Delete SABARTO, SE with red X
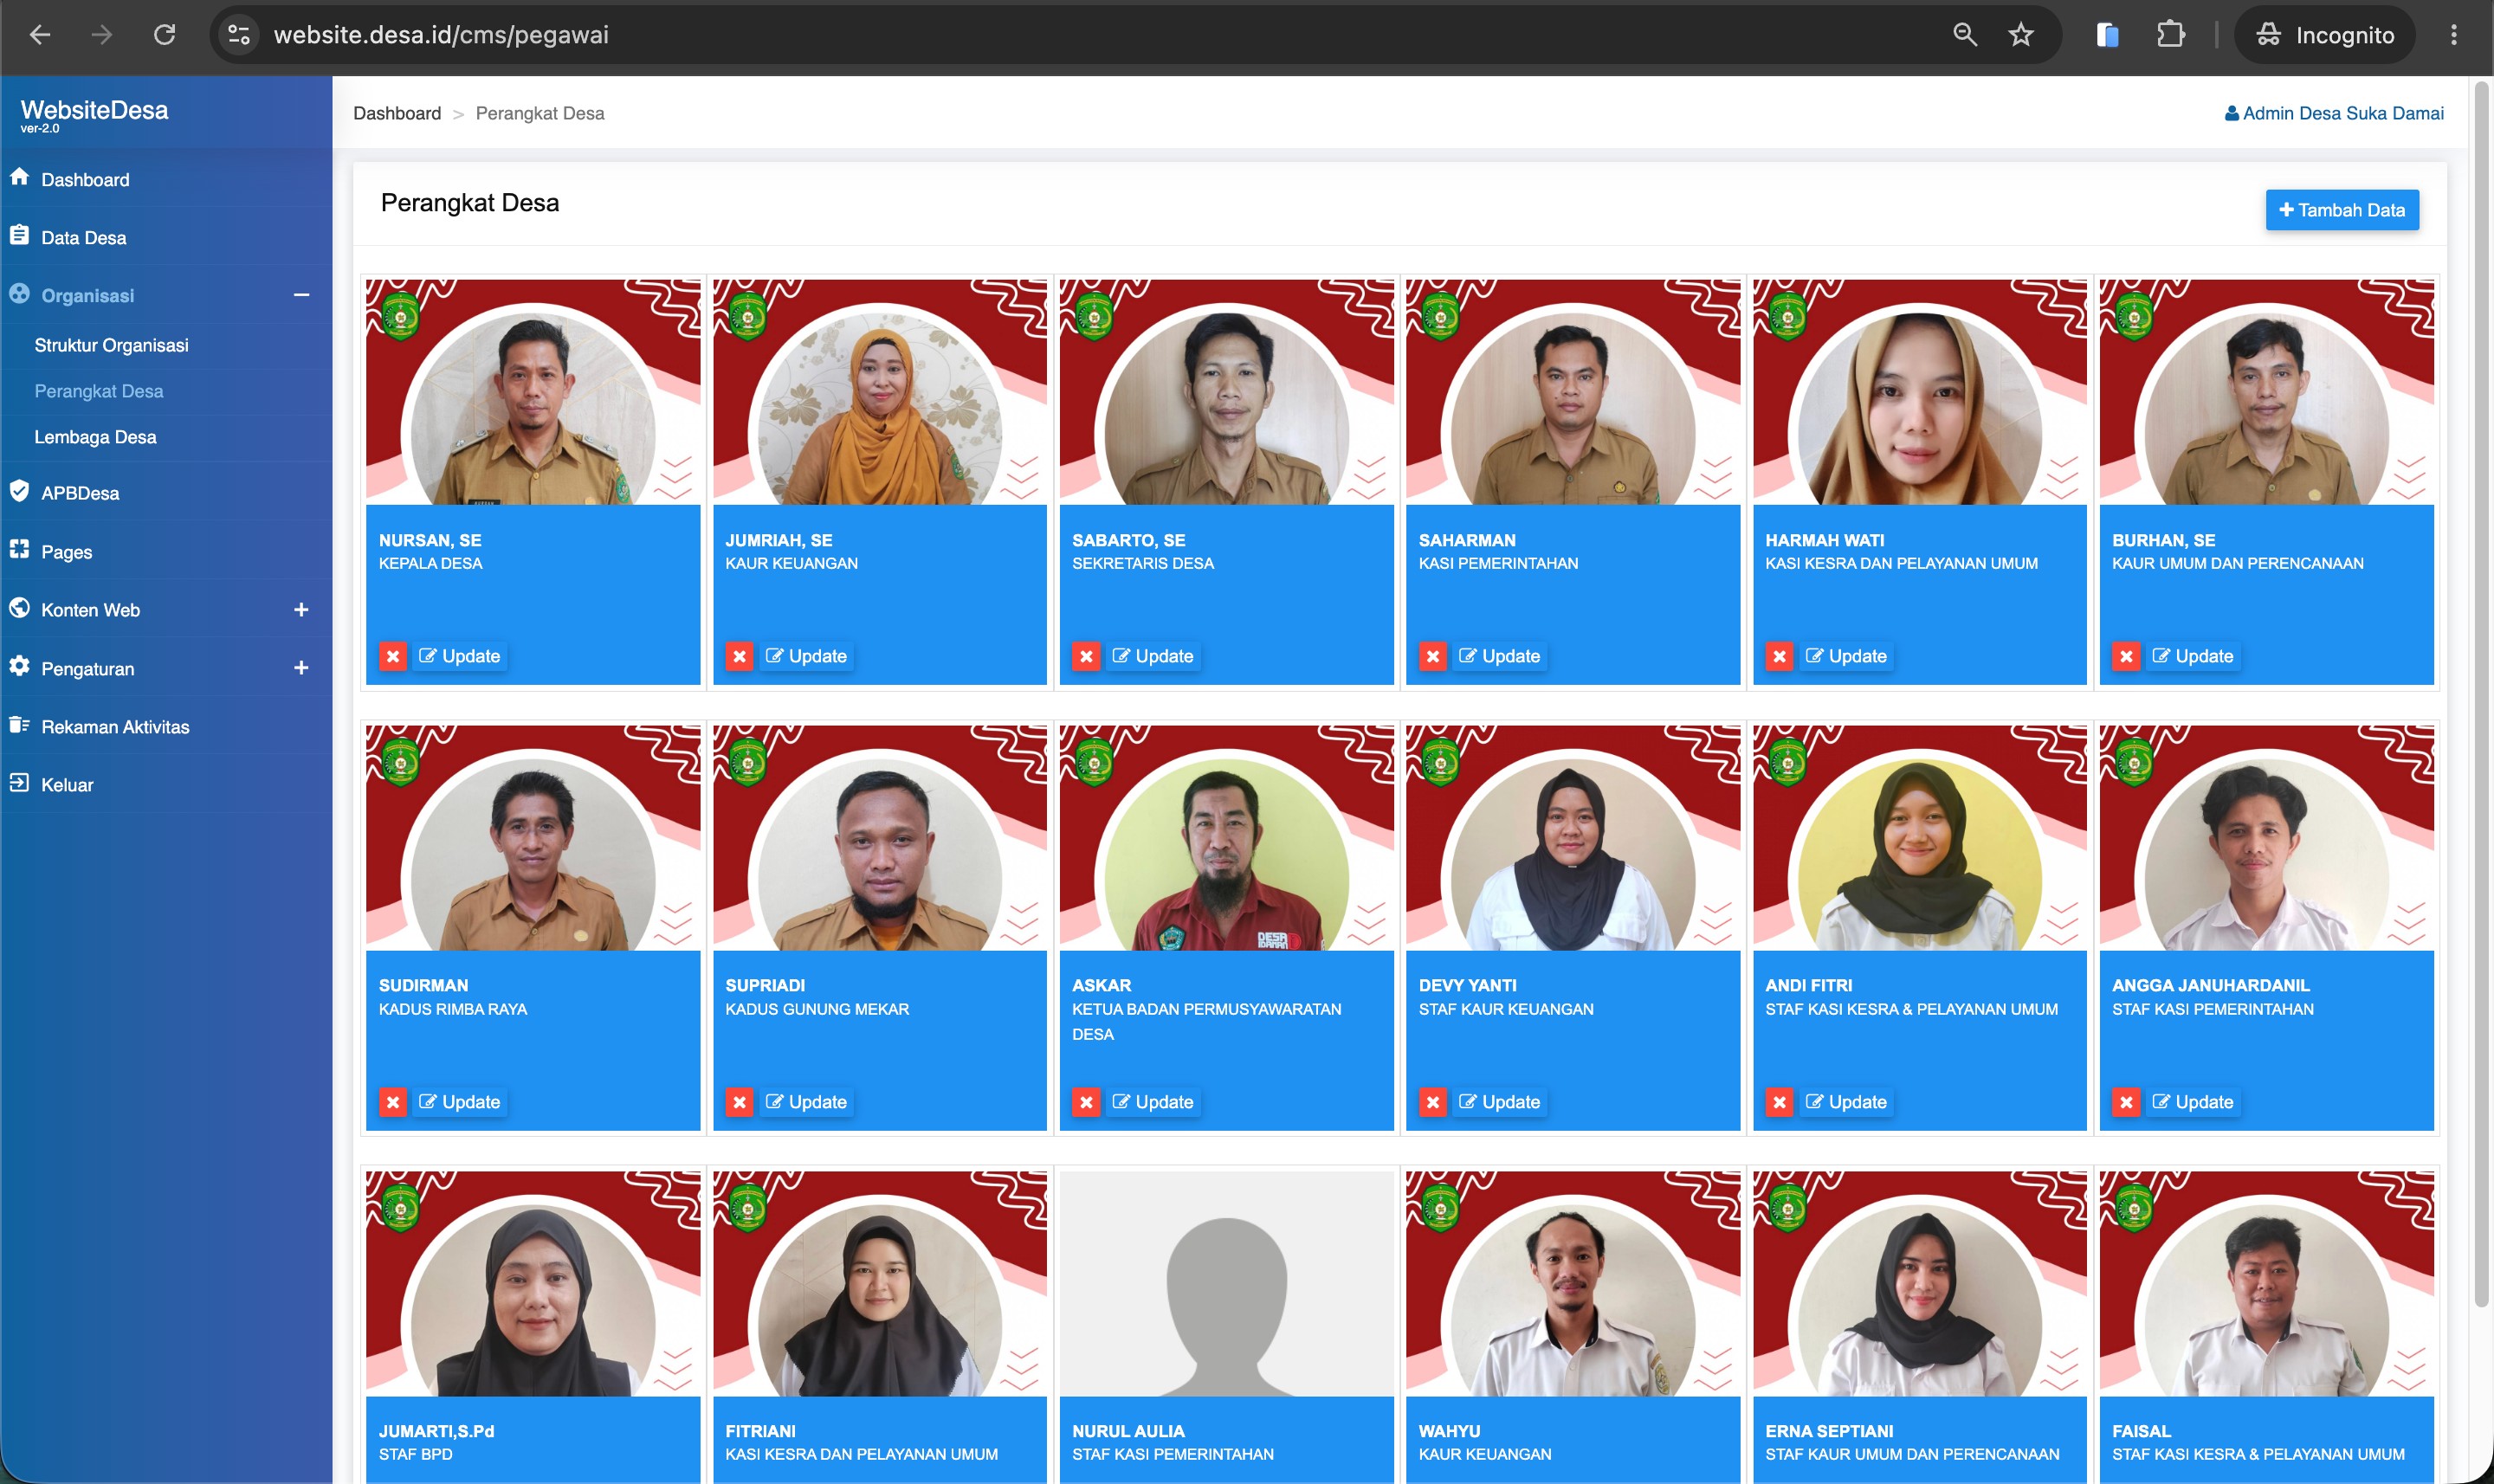This screenshot has height=1484, width=2494. tap(1086, 656)
